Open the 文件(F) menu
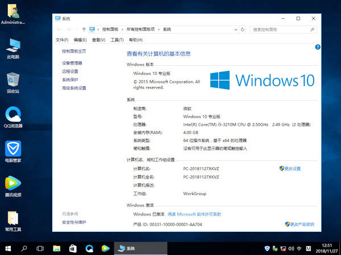This screenshot has height=255, width=341. point(62,40)
